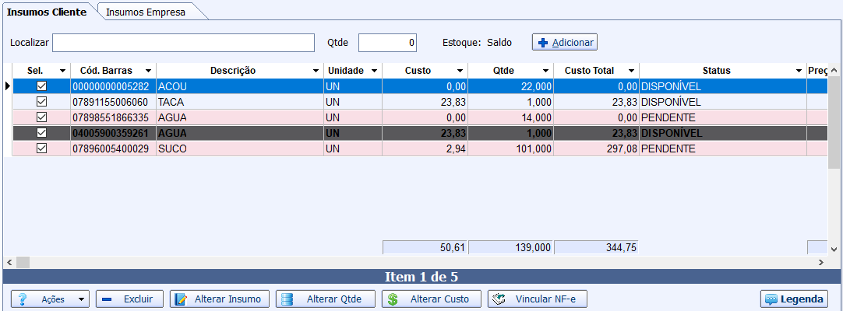Deselect the SUCO row checkbox
843x311 pixels.
tap(42, 149)
